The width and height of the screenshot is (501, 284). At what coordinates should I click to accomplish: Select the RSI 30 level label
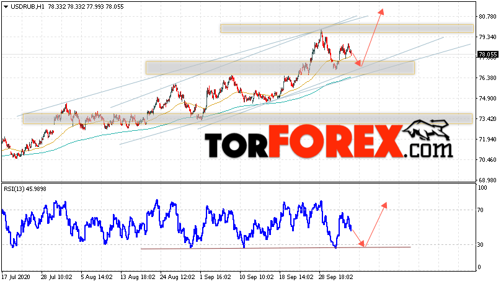pos(481,245)
